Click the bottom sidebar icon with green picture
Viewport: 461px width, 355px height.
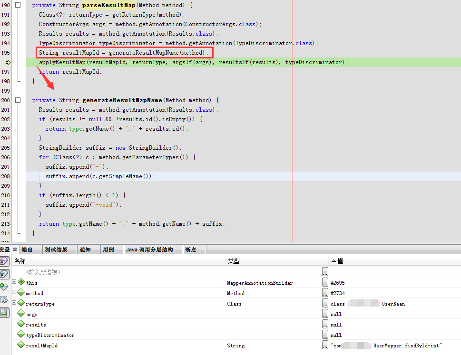4,313
